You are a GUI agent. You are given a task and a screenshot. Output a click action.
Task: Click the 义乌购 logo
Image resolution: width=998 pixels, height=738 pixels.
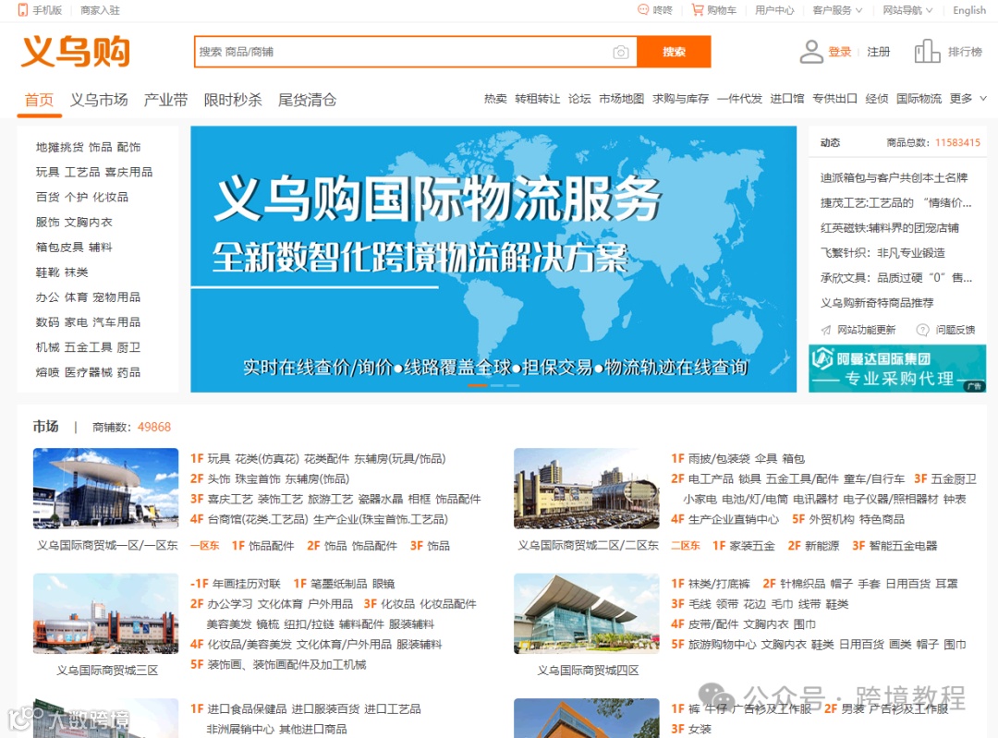[x=76, y=51]
